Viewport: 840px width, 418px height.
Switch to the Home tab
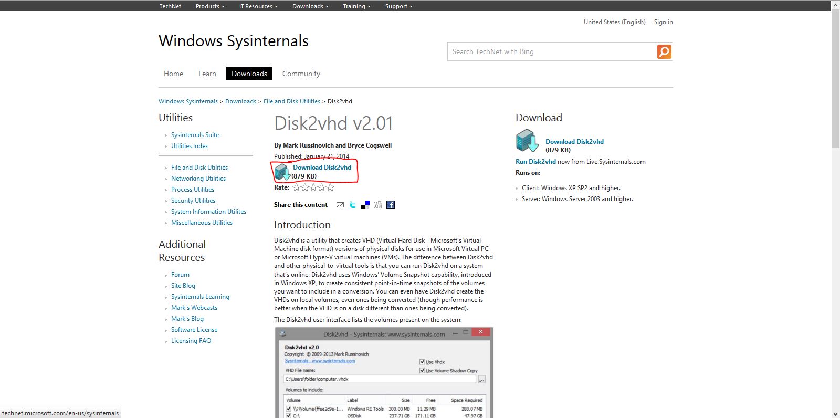173,74
